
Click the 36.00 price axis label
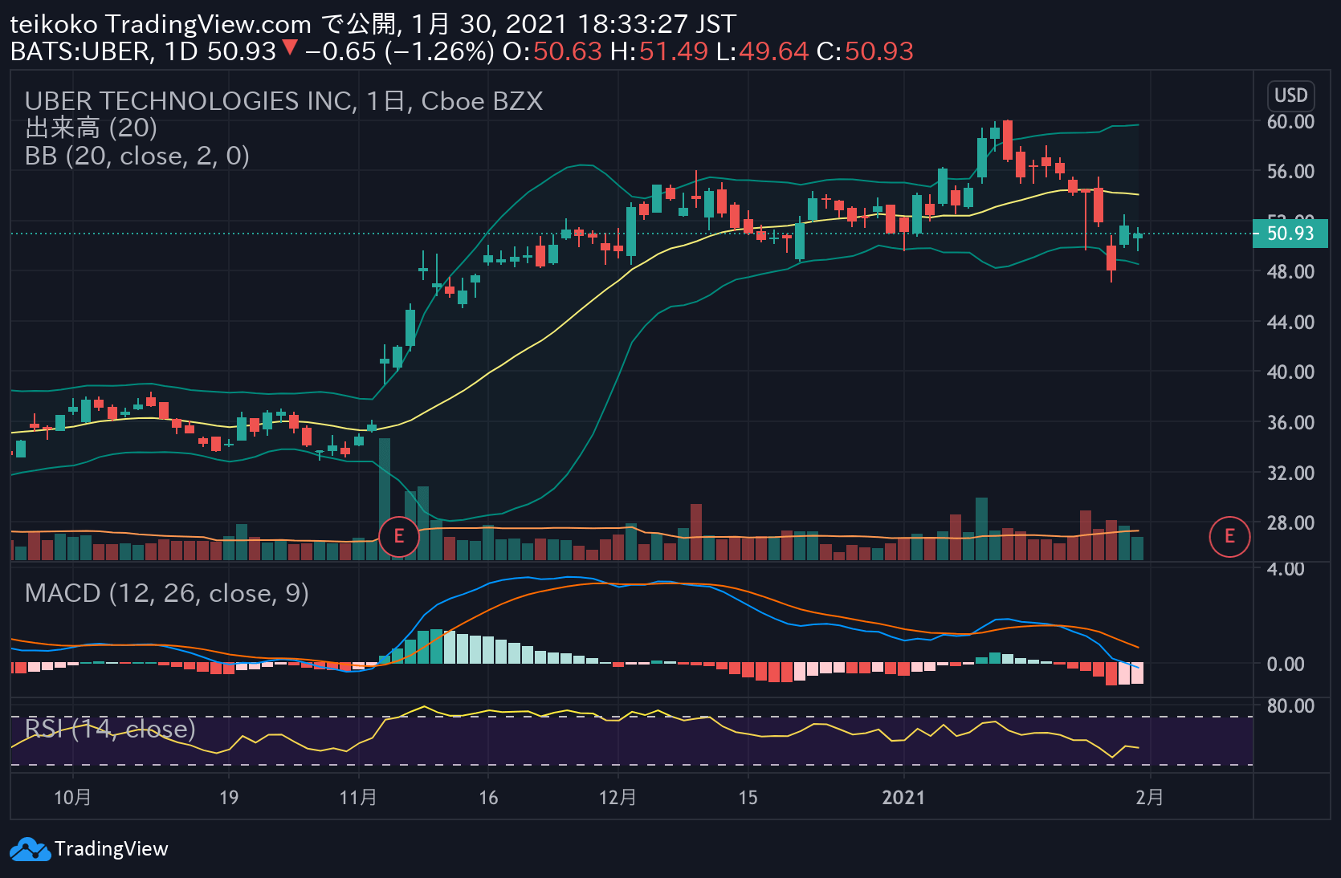click(x=1290, y=422)
